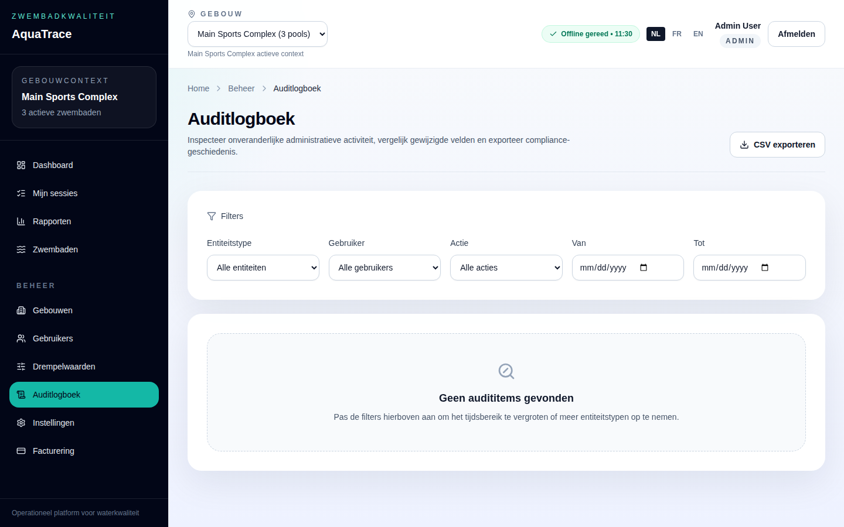Screen dimensions: 844x527
Task: Click the Facturering credit card icon
Action: click(21, 451)
